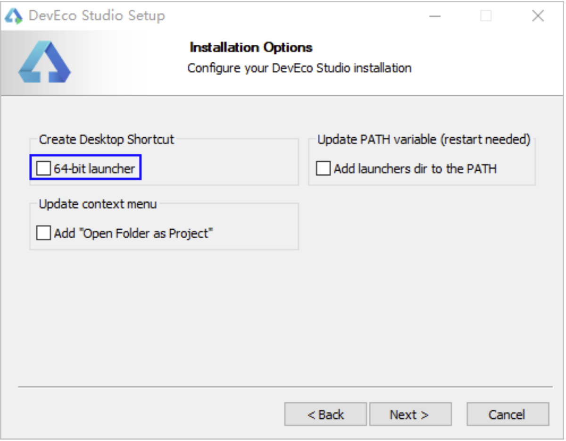Close the DevEco Studio Setup window
Image resolution: width=566 pixels, height=441 pixels.
point(538,16)
